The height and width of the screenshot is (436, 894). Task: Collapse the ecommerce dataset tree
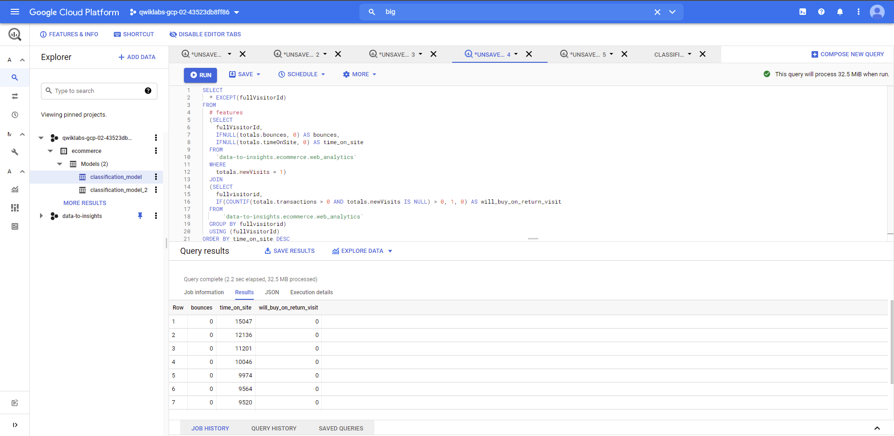click(x=50, y=151)
